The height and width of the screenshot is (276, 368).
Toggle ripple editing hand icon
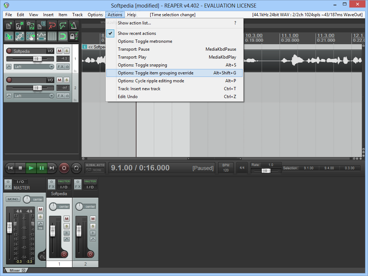click(x=31, y=36)
